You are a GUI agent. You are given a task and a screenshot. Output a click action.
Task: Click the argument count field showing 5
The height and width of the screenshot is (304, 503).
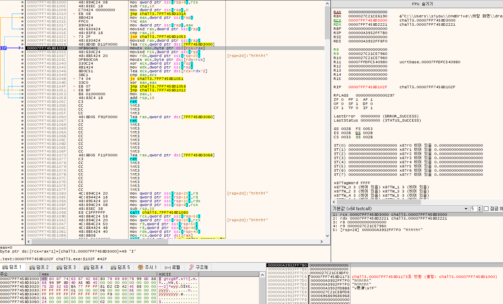click(474, 208)
